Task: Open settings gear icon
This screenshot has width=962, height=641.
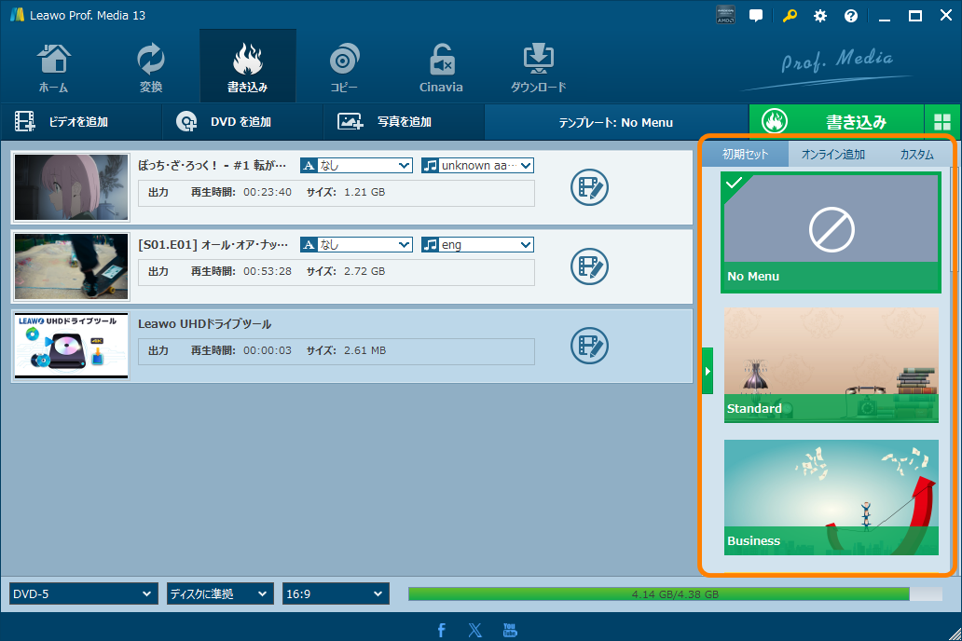Action: [820, 16]
